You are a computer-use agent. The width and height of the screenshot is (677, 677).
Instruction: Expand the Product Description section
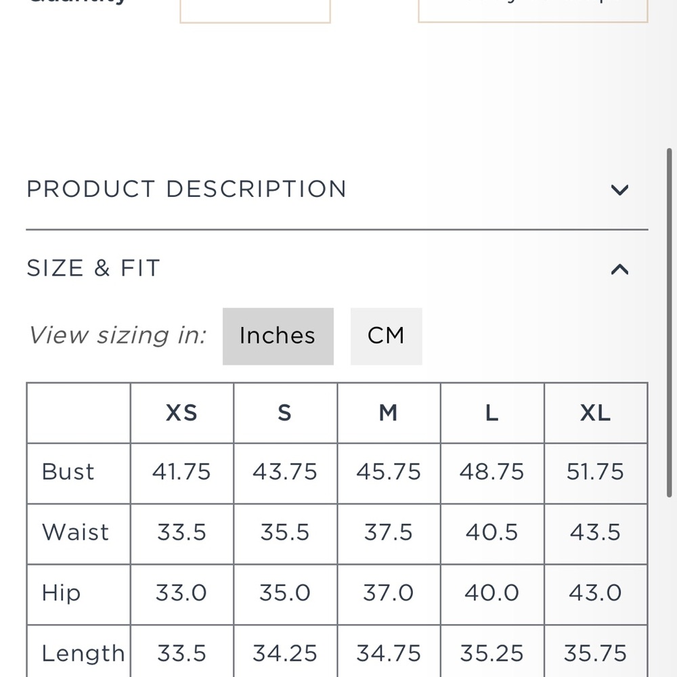pyautogui.click(x=336, y=189)
